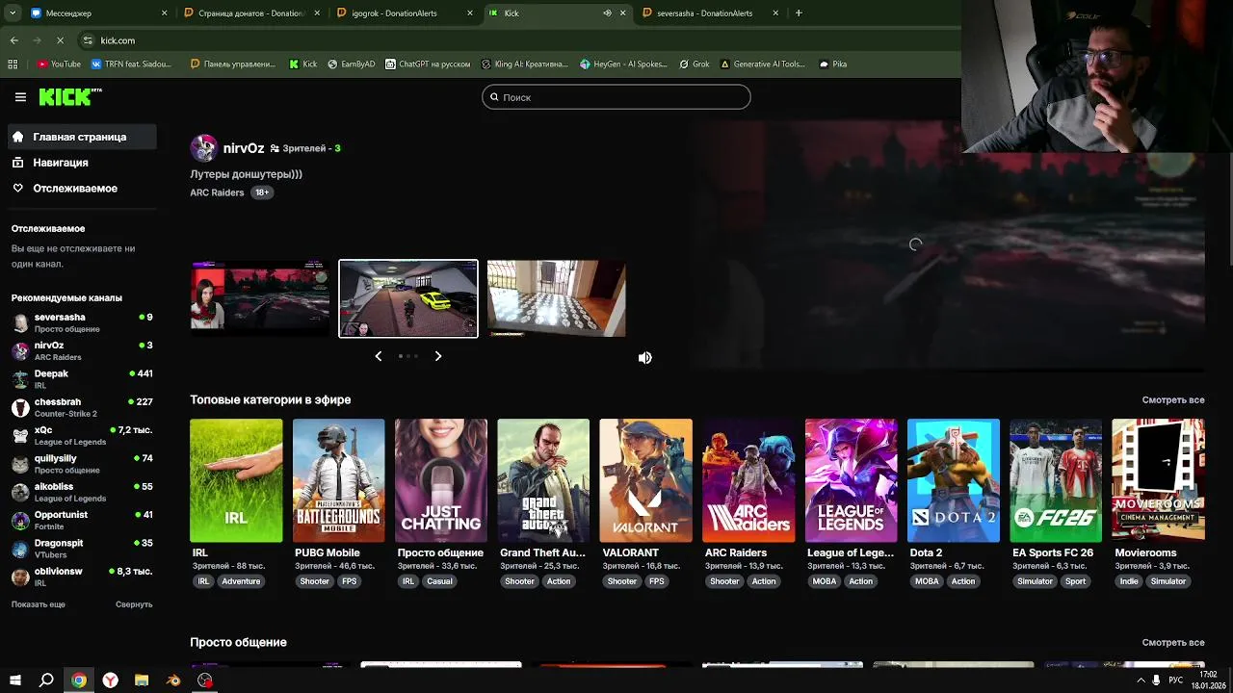1233x693 pixels.
Task: Switch to igogrok DonationAlerts tab
Action: point(405,13)
